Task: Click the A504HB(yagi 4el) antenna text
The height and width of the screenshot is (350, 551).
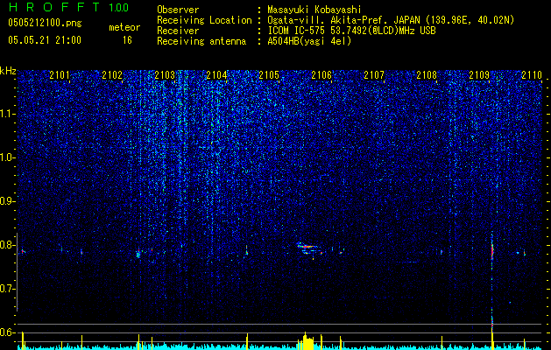Action: (x=309, y=41)
